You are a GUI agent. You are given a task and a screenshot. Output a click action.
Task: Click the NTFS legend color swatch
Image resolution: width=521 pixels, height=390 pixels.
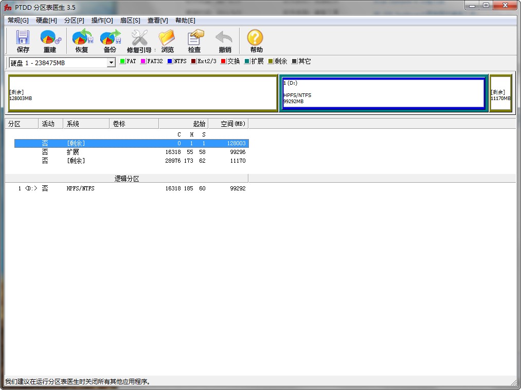click(x=171, y=61)
